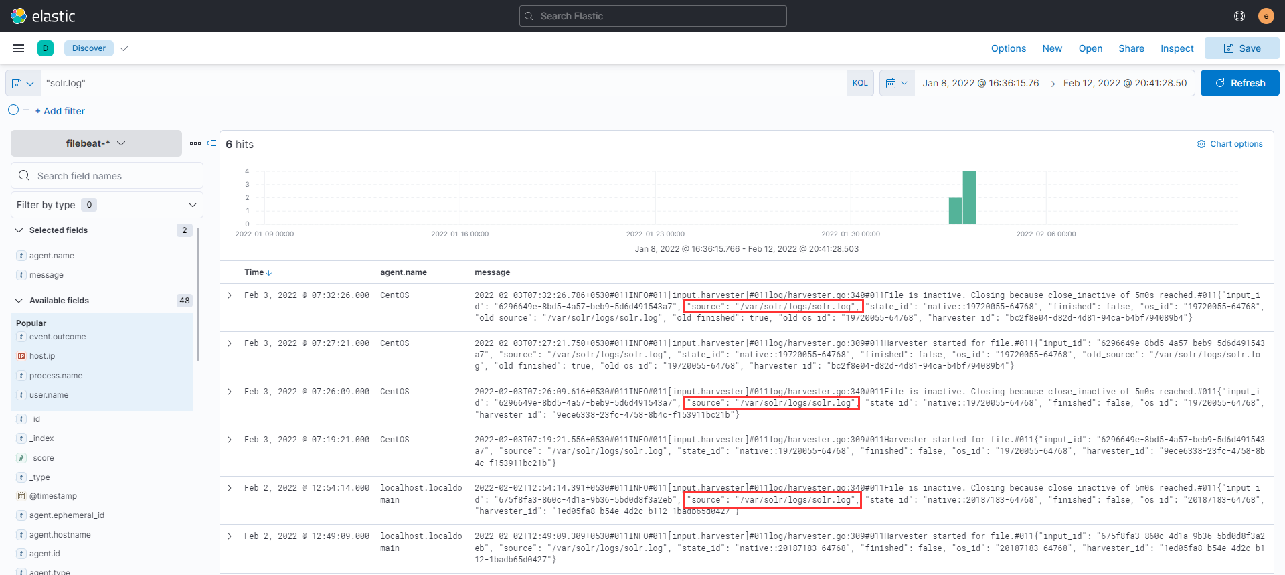Screen dimensions: 1285x575
Task: Click the + Add filter link
Action: click(60, 111)
